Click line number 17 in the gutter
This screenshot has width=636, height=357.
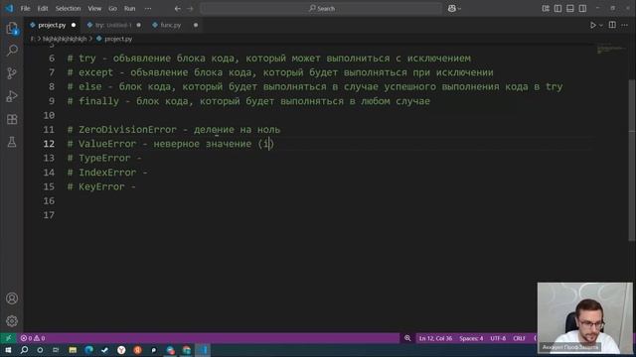pos(49,215)
